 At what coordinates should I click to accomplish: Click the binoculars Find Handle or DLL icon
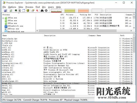[x=42, y=11]
